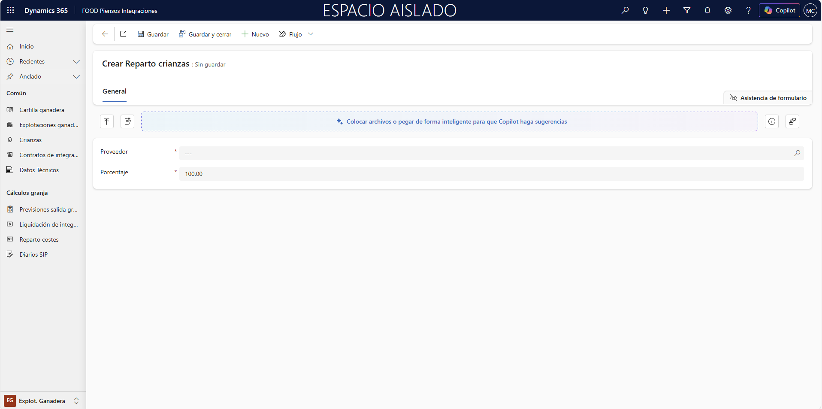Click the info icon next to Copilot area
This screenshot has width=822, height=409.
pyautogui.click(x=772, y=121)
